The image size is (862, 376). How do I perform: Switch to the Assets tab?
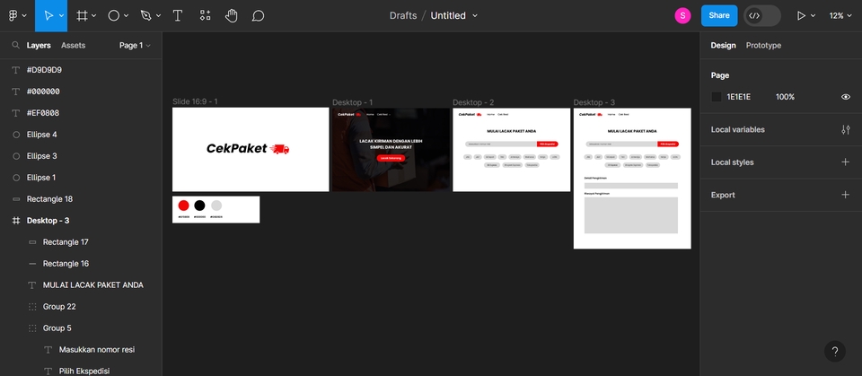(73, 45)
